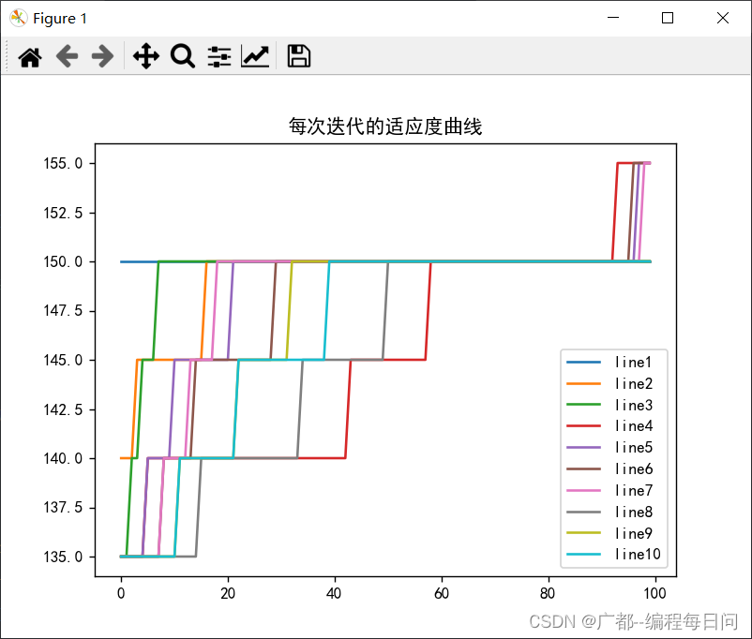Click the 155.0 y-axis tick label

(x=63, y=163)
